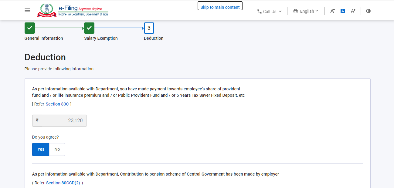Click the phone icon beside Call Us
The width and height of the screenshot is (394, 188).
pos(259,12)
